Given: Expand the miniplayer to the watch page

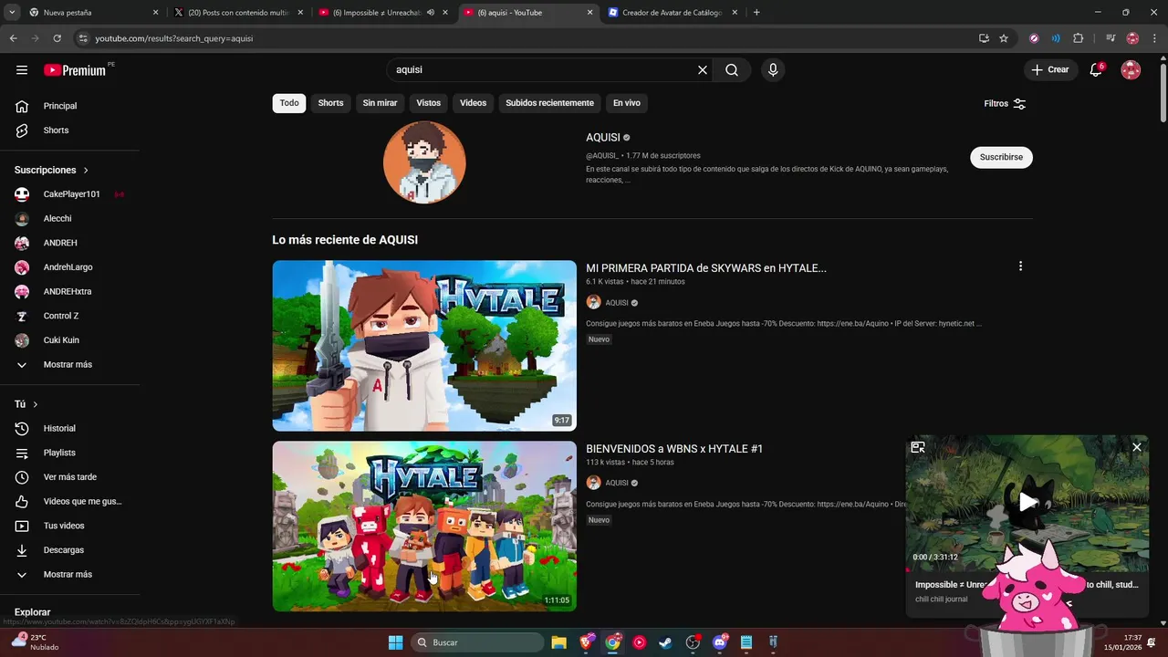Looking at the screenshot, I should (918, 447).
